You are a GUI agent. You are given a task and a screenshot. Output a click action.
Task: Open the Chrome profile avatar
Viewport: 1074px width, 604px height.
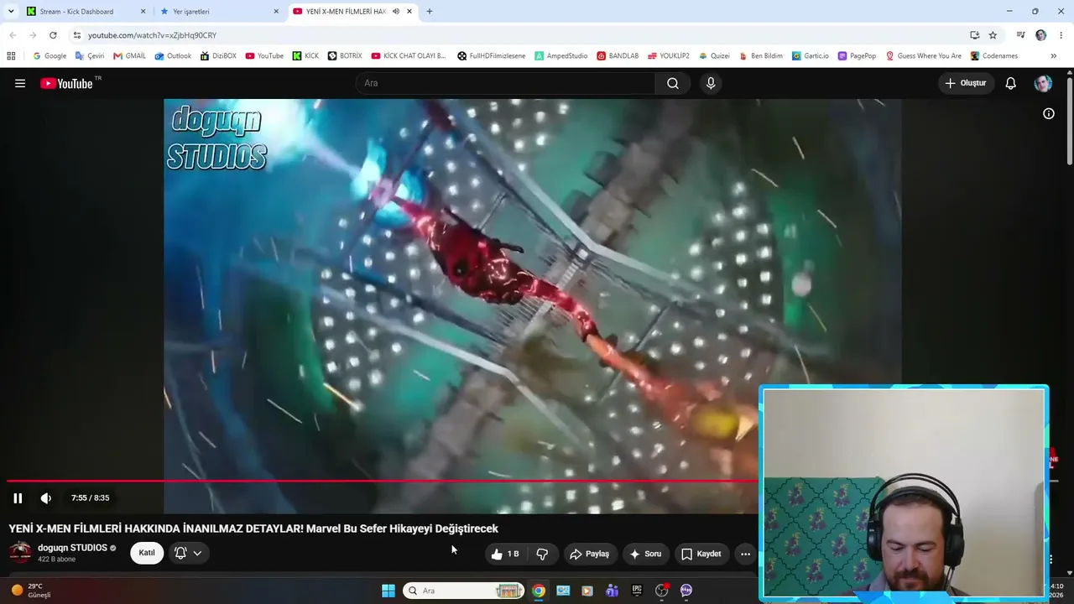click(1041, 35)
